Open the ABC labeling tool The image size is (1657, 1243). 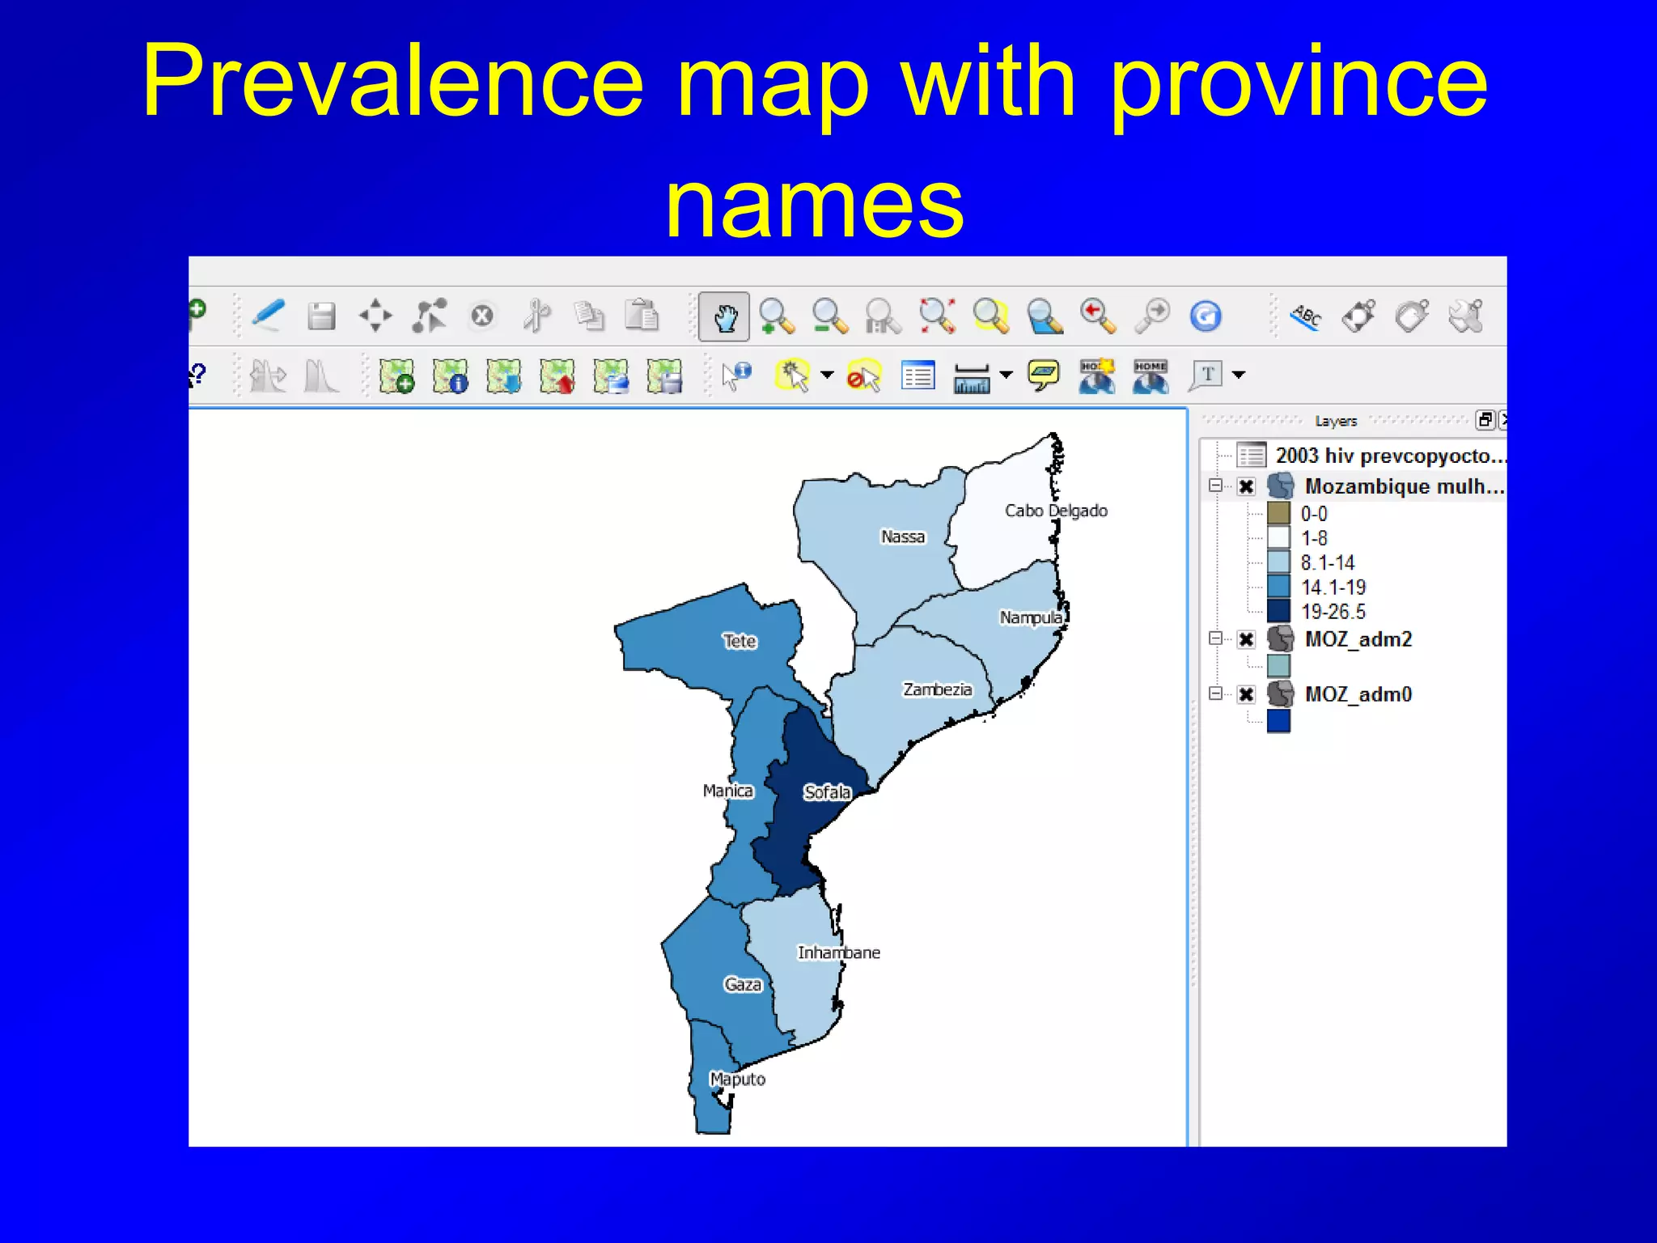1306,316
